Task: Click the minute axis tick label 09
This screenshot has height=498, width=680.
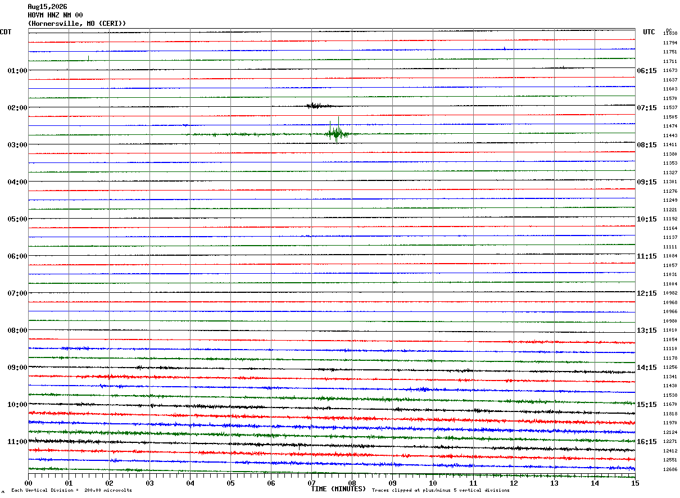Action: (x=392, y=483)
